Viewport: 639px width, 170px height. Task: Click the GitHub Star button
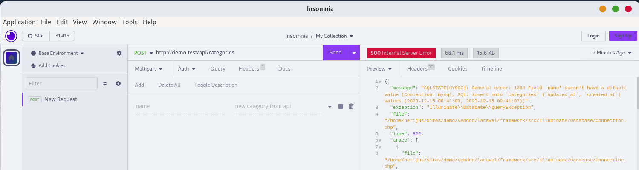(36, 36)
